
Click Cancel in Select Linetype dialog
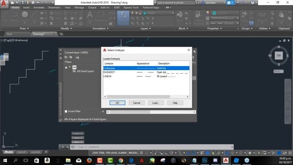coord(136,103)
